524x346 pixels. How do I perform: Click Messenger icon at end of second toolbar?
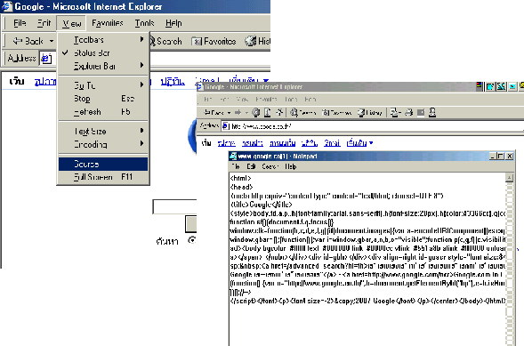(432, 112)
